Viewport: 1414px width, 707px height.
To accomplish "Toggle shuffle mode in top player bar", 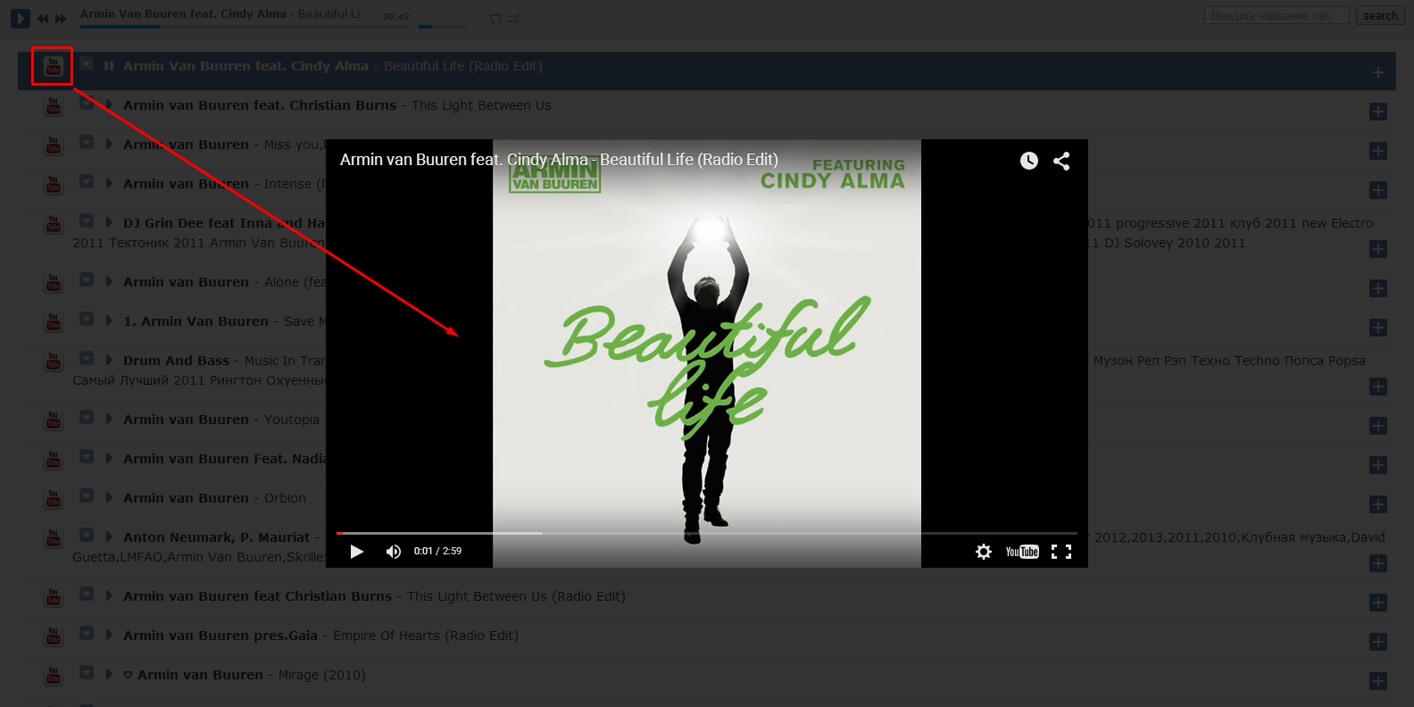I will pos(513,18).
